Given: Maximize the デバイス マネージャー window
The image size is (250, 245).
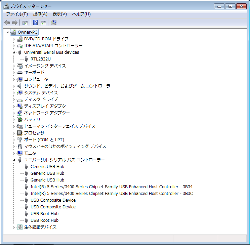Looking at the screenshot, I should (x=230, y=6).
